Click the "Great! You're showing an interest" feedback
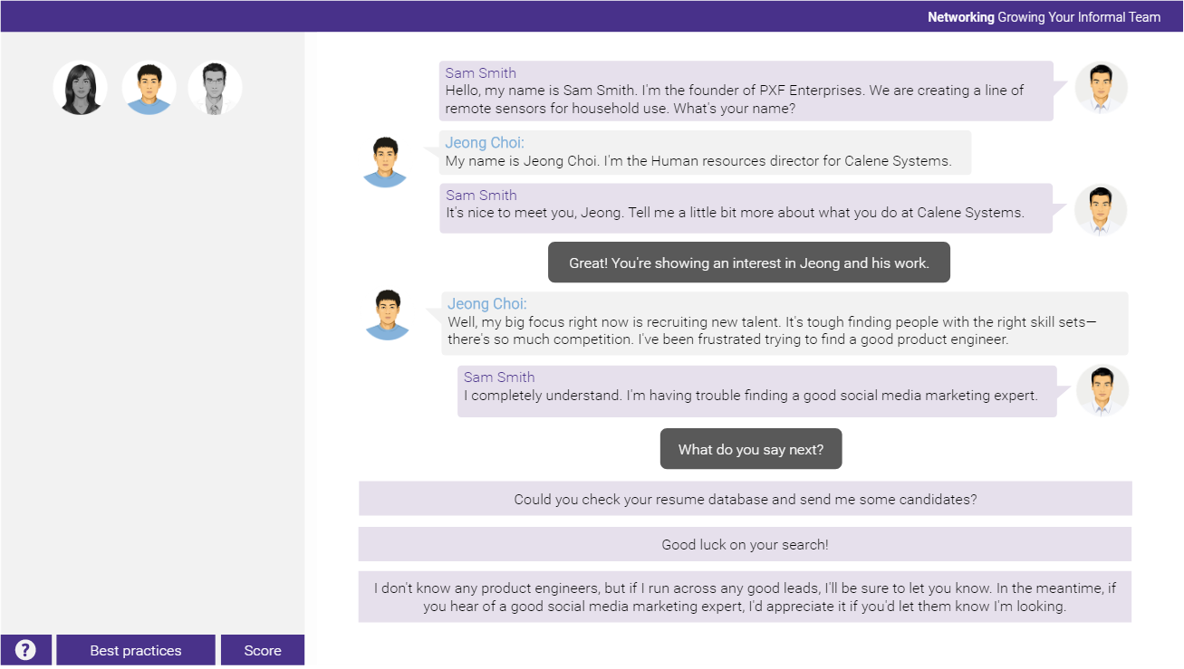Screen dimensions: 1184x669 748,263
